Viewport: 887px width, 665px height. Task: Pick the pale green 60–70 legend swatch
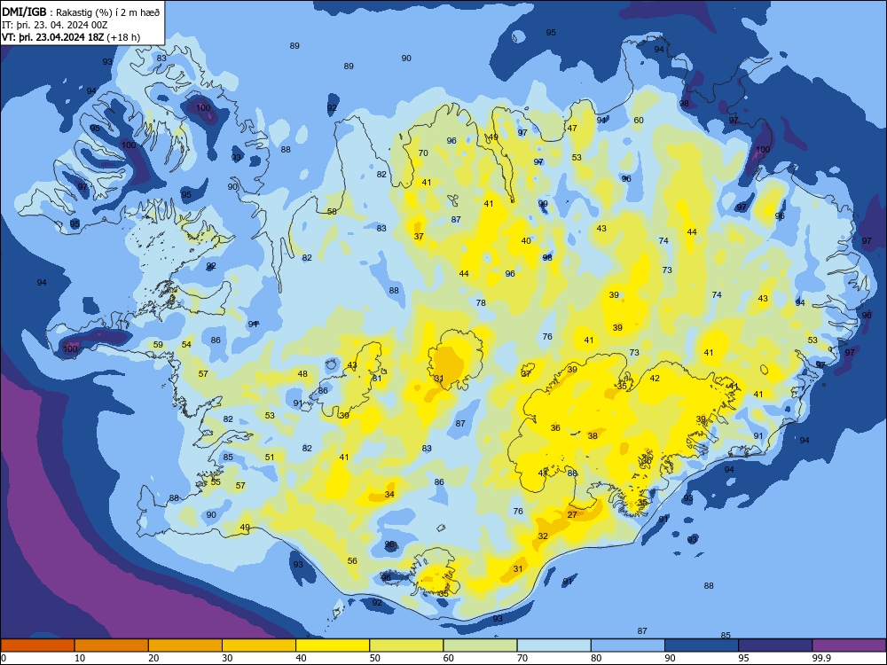tap(480, 645)
